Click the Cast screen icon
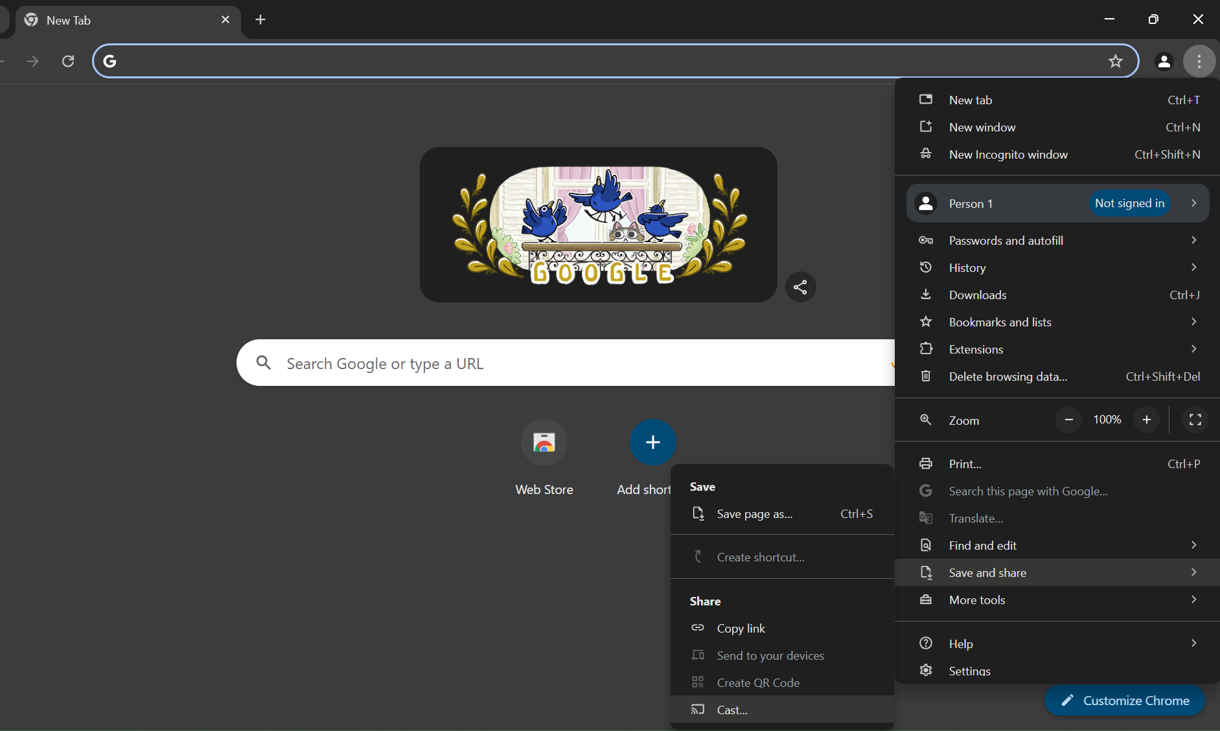The image size is (1220, 731). (x=698, y=710)
